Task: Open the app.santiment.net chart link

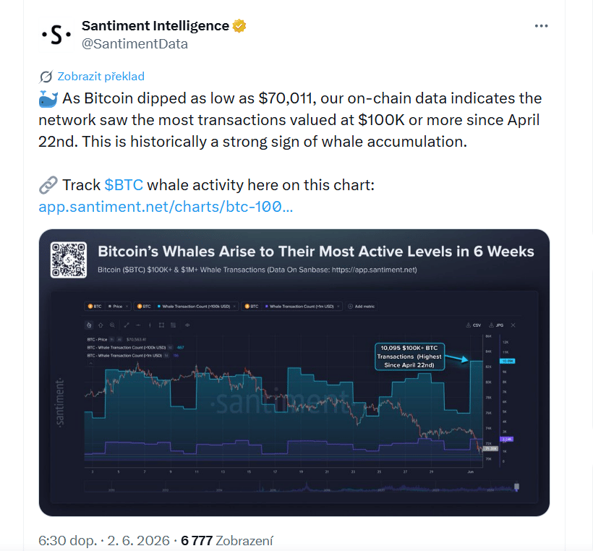Action: (x=166, y=207)
